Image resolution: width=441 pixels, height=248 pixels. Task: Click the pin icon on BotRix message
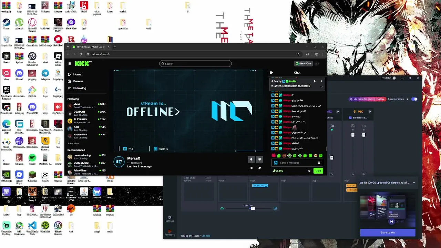[315, 81]
